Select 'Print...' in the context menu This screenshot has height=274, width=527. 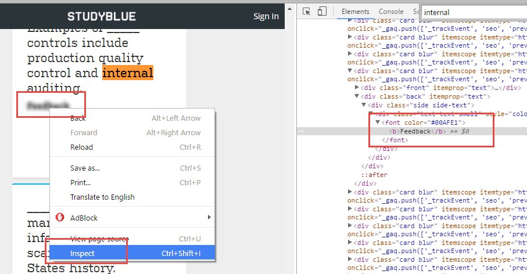coord(132,182)
